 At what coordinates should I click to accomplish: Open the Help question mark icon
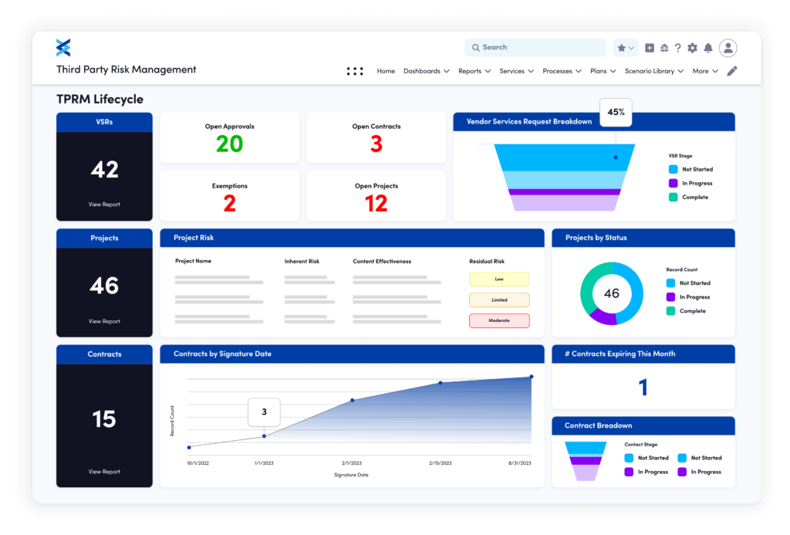[x=678, y=48]
